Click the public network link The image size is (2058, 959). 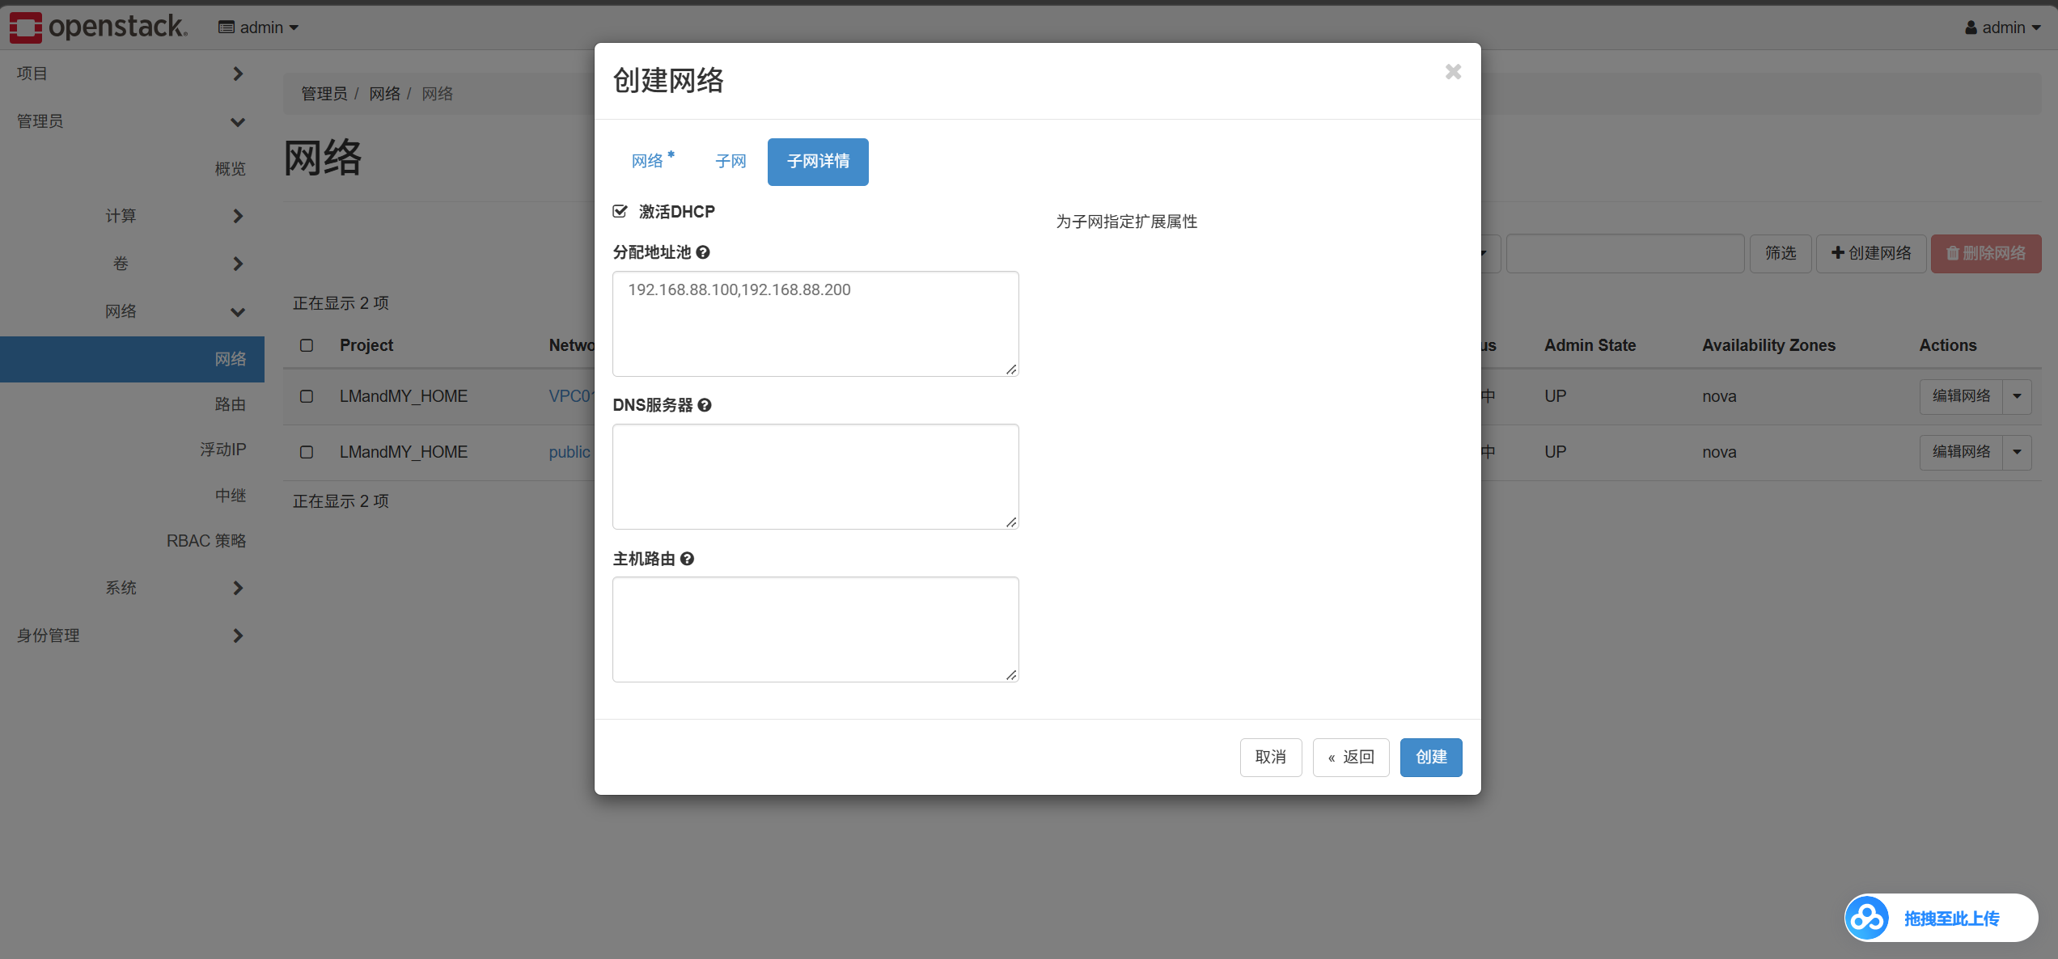pos(570,452)
